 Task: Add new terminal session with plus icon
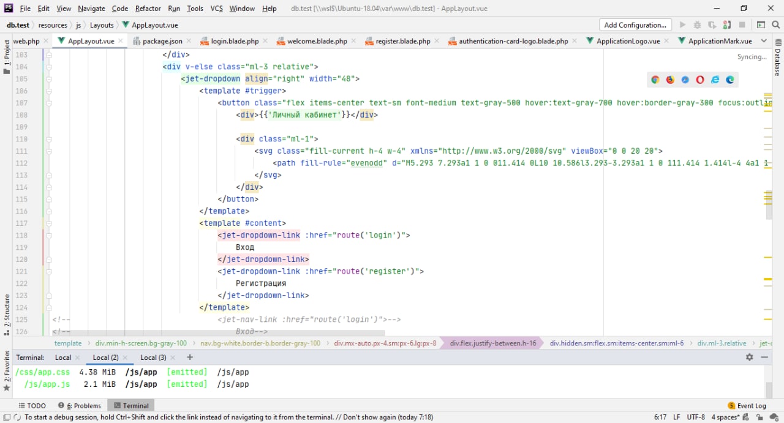click(190, 357)
